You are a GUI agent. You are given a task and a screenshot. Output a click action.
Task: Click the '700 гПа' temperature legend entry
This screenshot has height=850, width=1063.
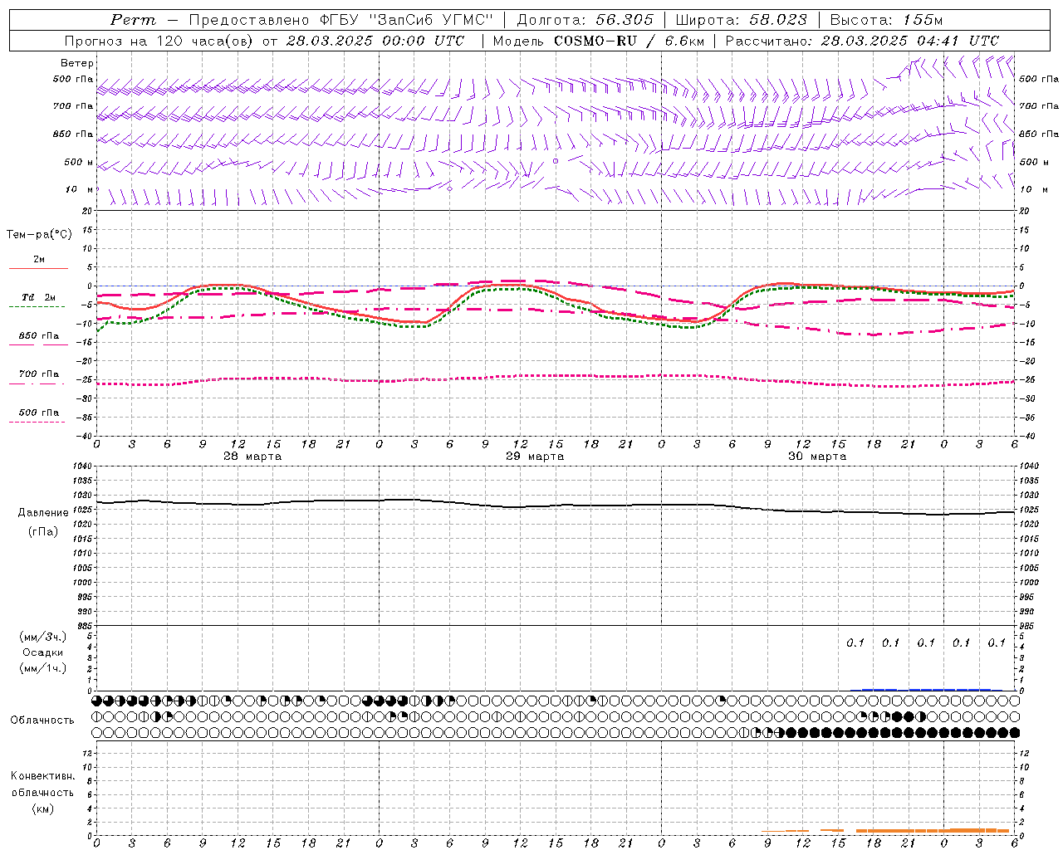[39, 374]
